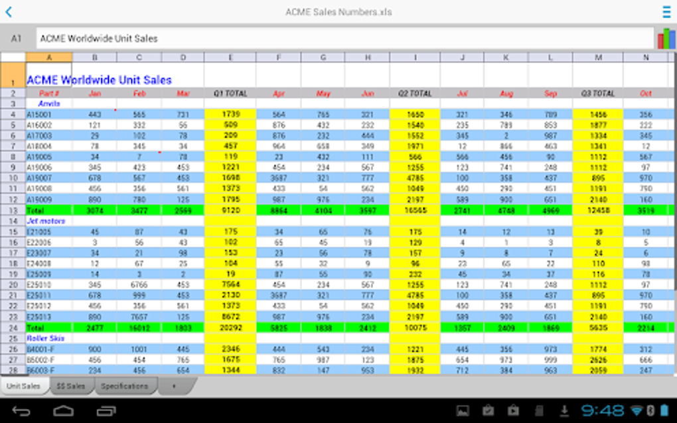Image resolution: width=677 pixels, height=423 pixels.
Task: Tap the Android home button
Action: tap(64, 411)
